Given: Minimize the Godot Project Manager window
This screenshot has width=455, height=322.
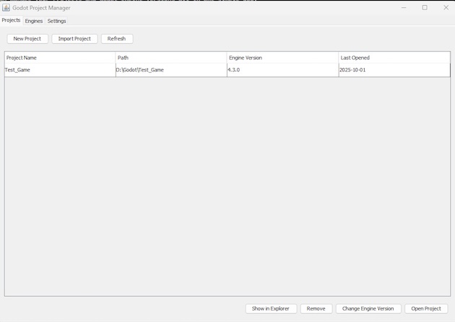Looking at the screenshot, I should 404,7.
